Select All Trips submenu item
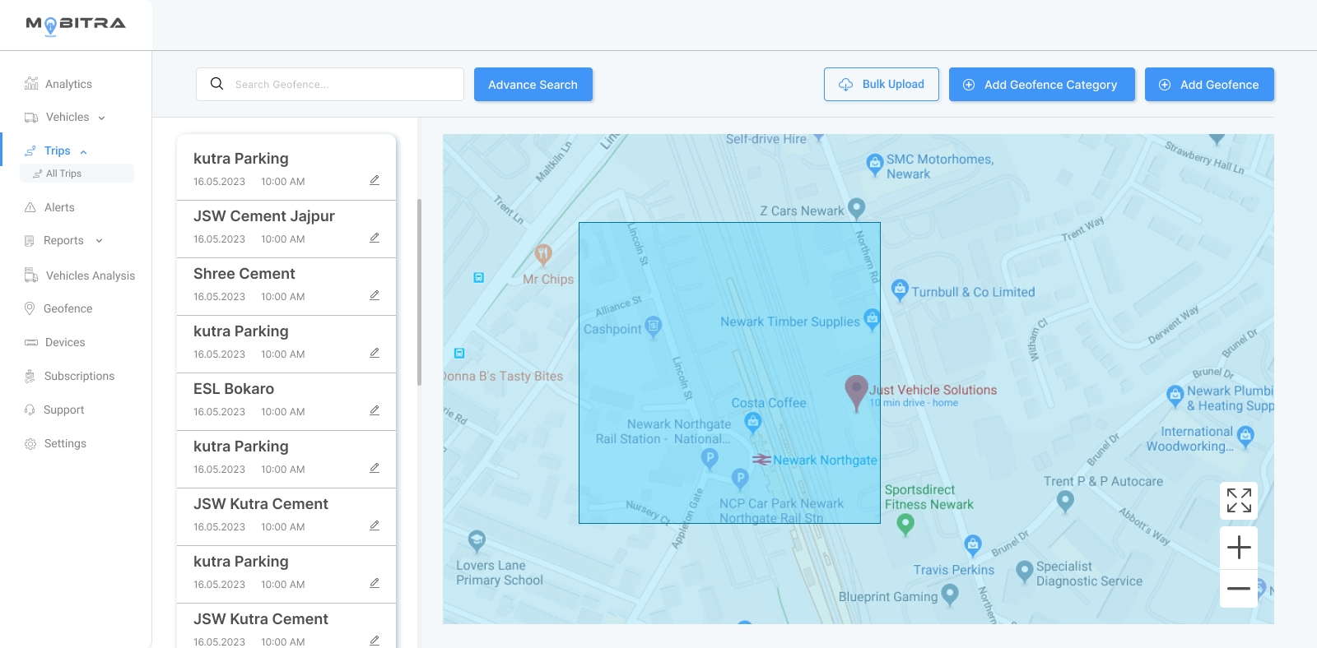The image size is (1317, 648). 77,174
